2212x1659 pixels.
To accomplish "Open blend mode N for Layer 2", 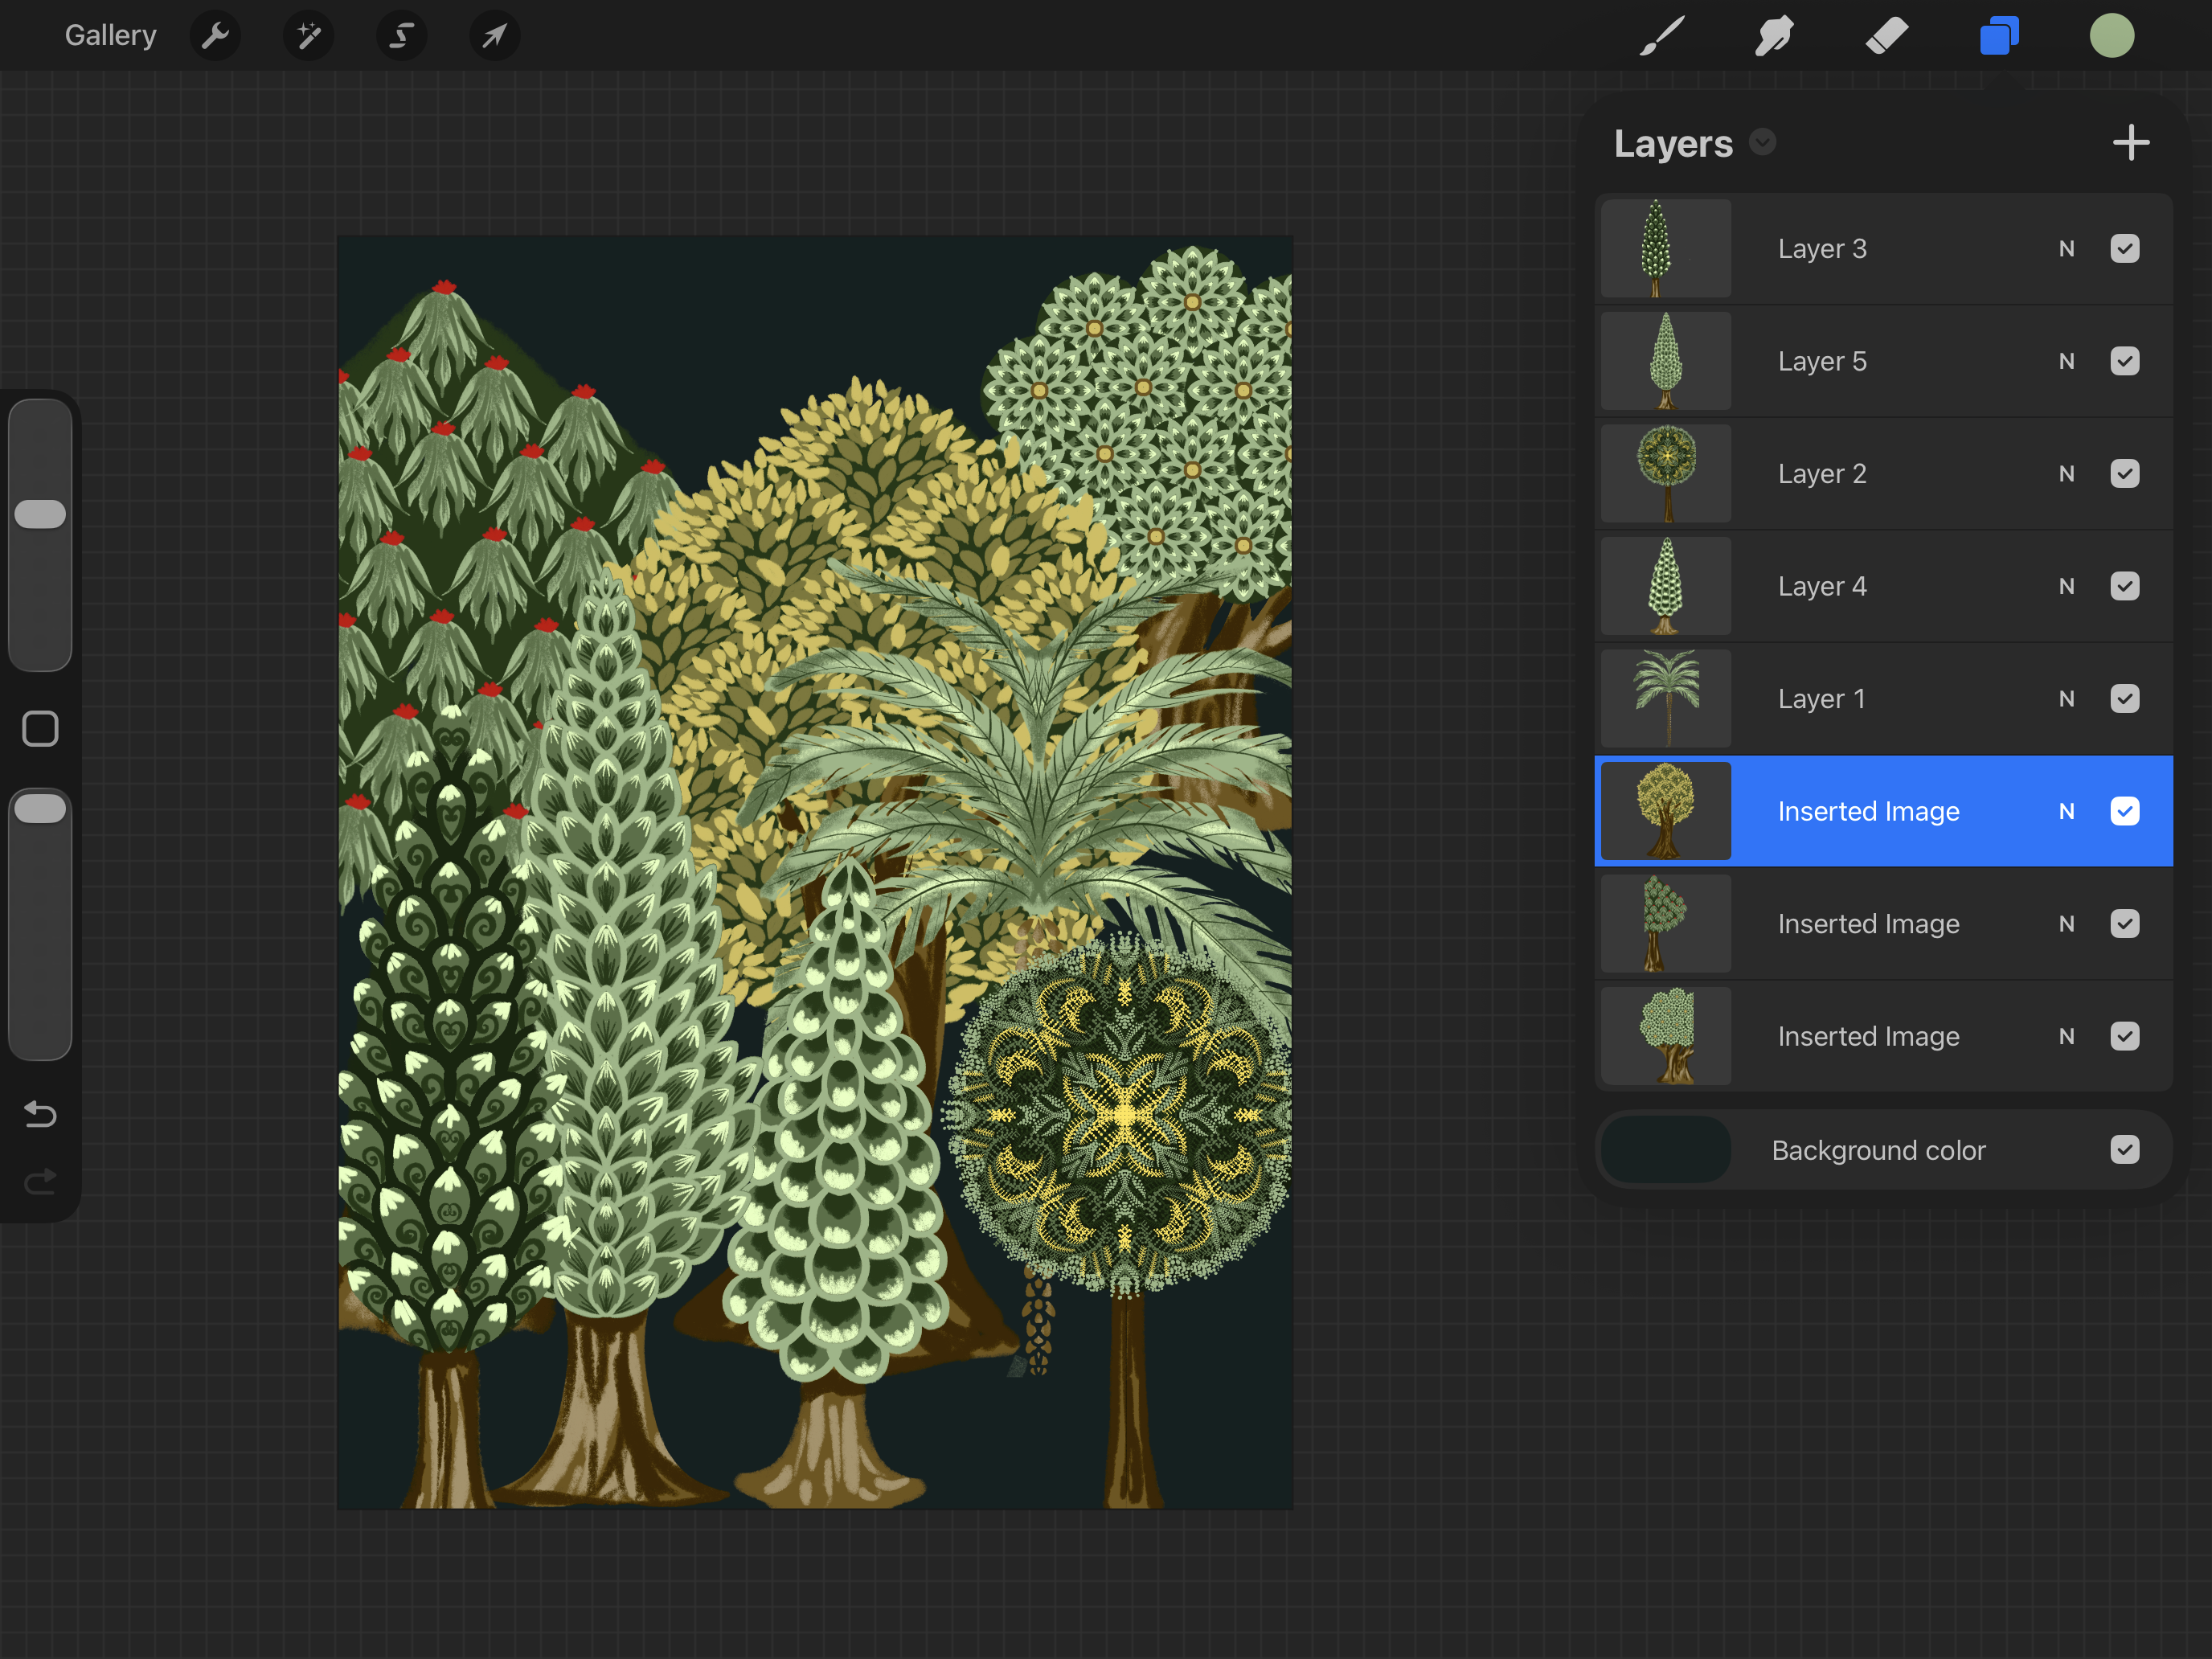I will click(x=2066, y=473).
